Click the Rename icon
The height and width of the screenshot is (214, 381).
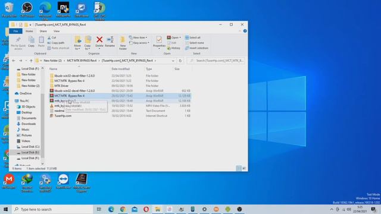110,40
